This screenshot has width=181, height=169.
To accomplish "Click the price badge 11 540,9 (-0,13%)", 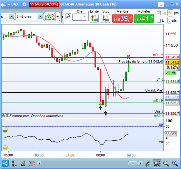I will pyautogui.click(x=44, y=5).
